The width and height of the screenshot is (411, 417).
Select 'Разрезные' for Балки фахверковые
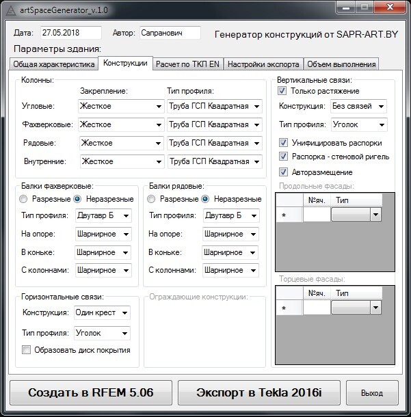pos(24,199)
